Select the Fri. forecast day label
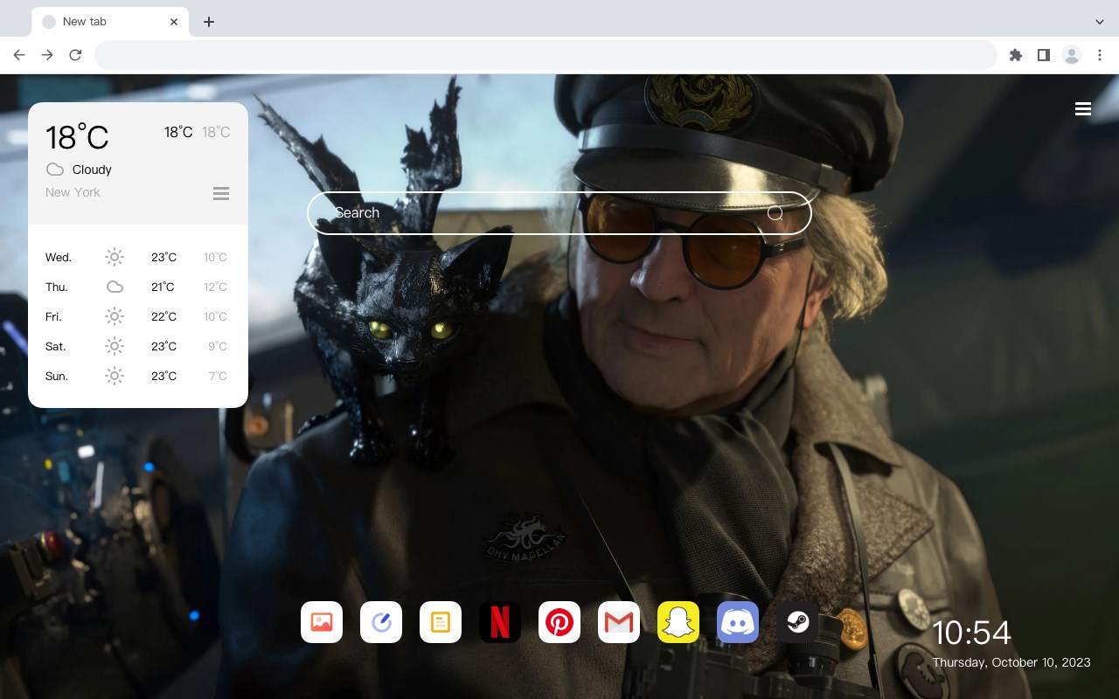The height and width of the screenshot is (699, 1119). tap(55, 316)
